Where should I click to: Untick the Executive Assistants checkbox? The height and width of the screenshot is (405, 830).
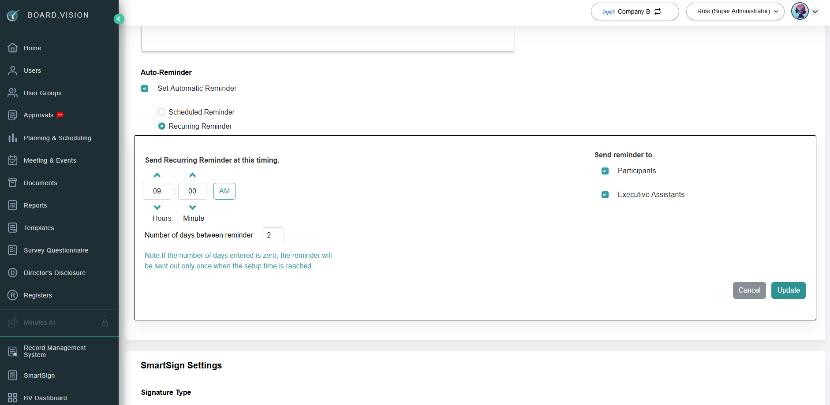coord(605,195)
